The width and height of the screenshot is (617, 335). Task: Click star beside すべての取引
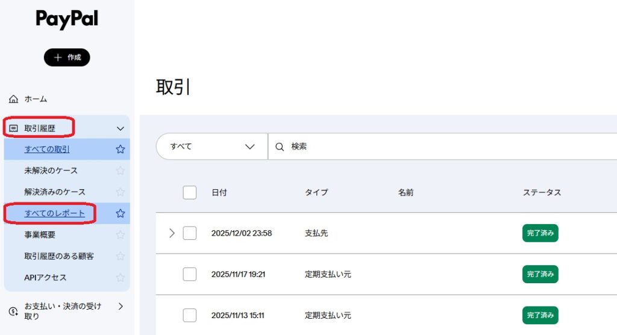120,149
